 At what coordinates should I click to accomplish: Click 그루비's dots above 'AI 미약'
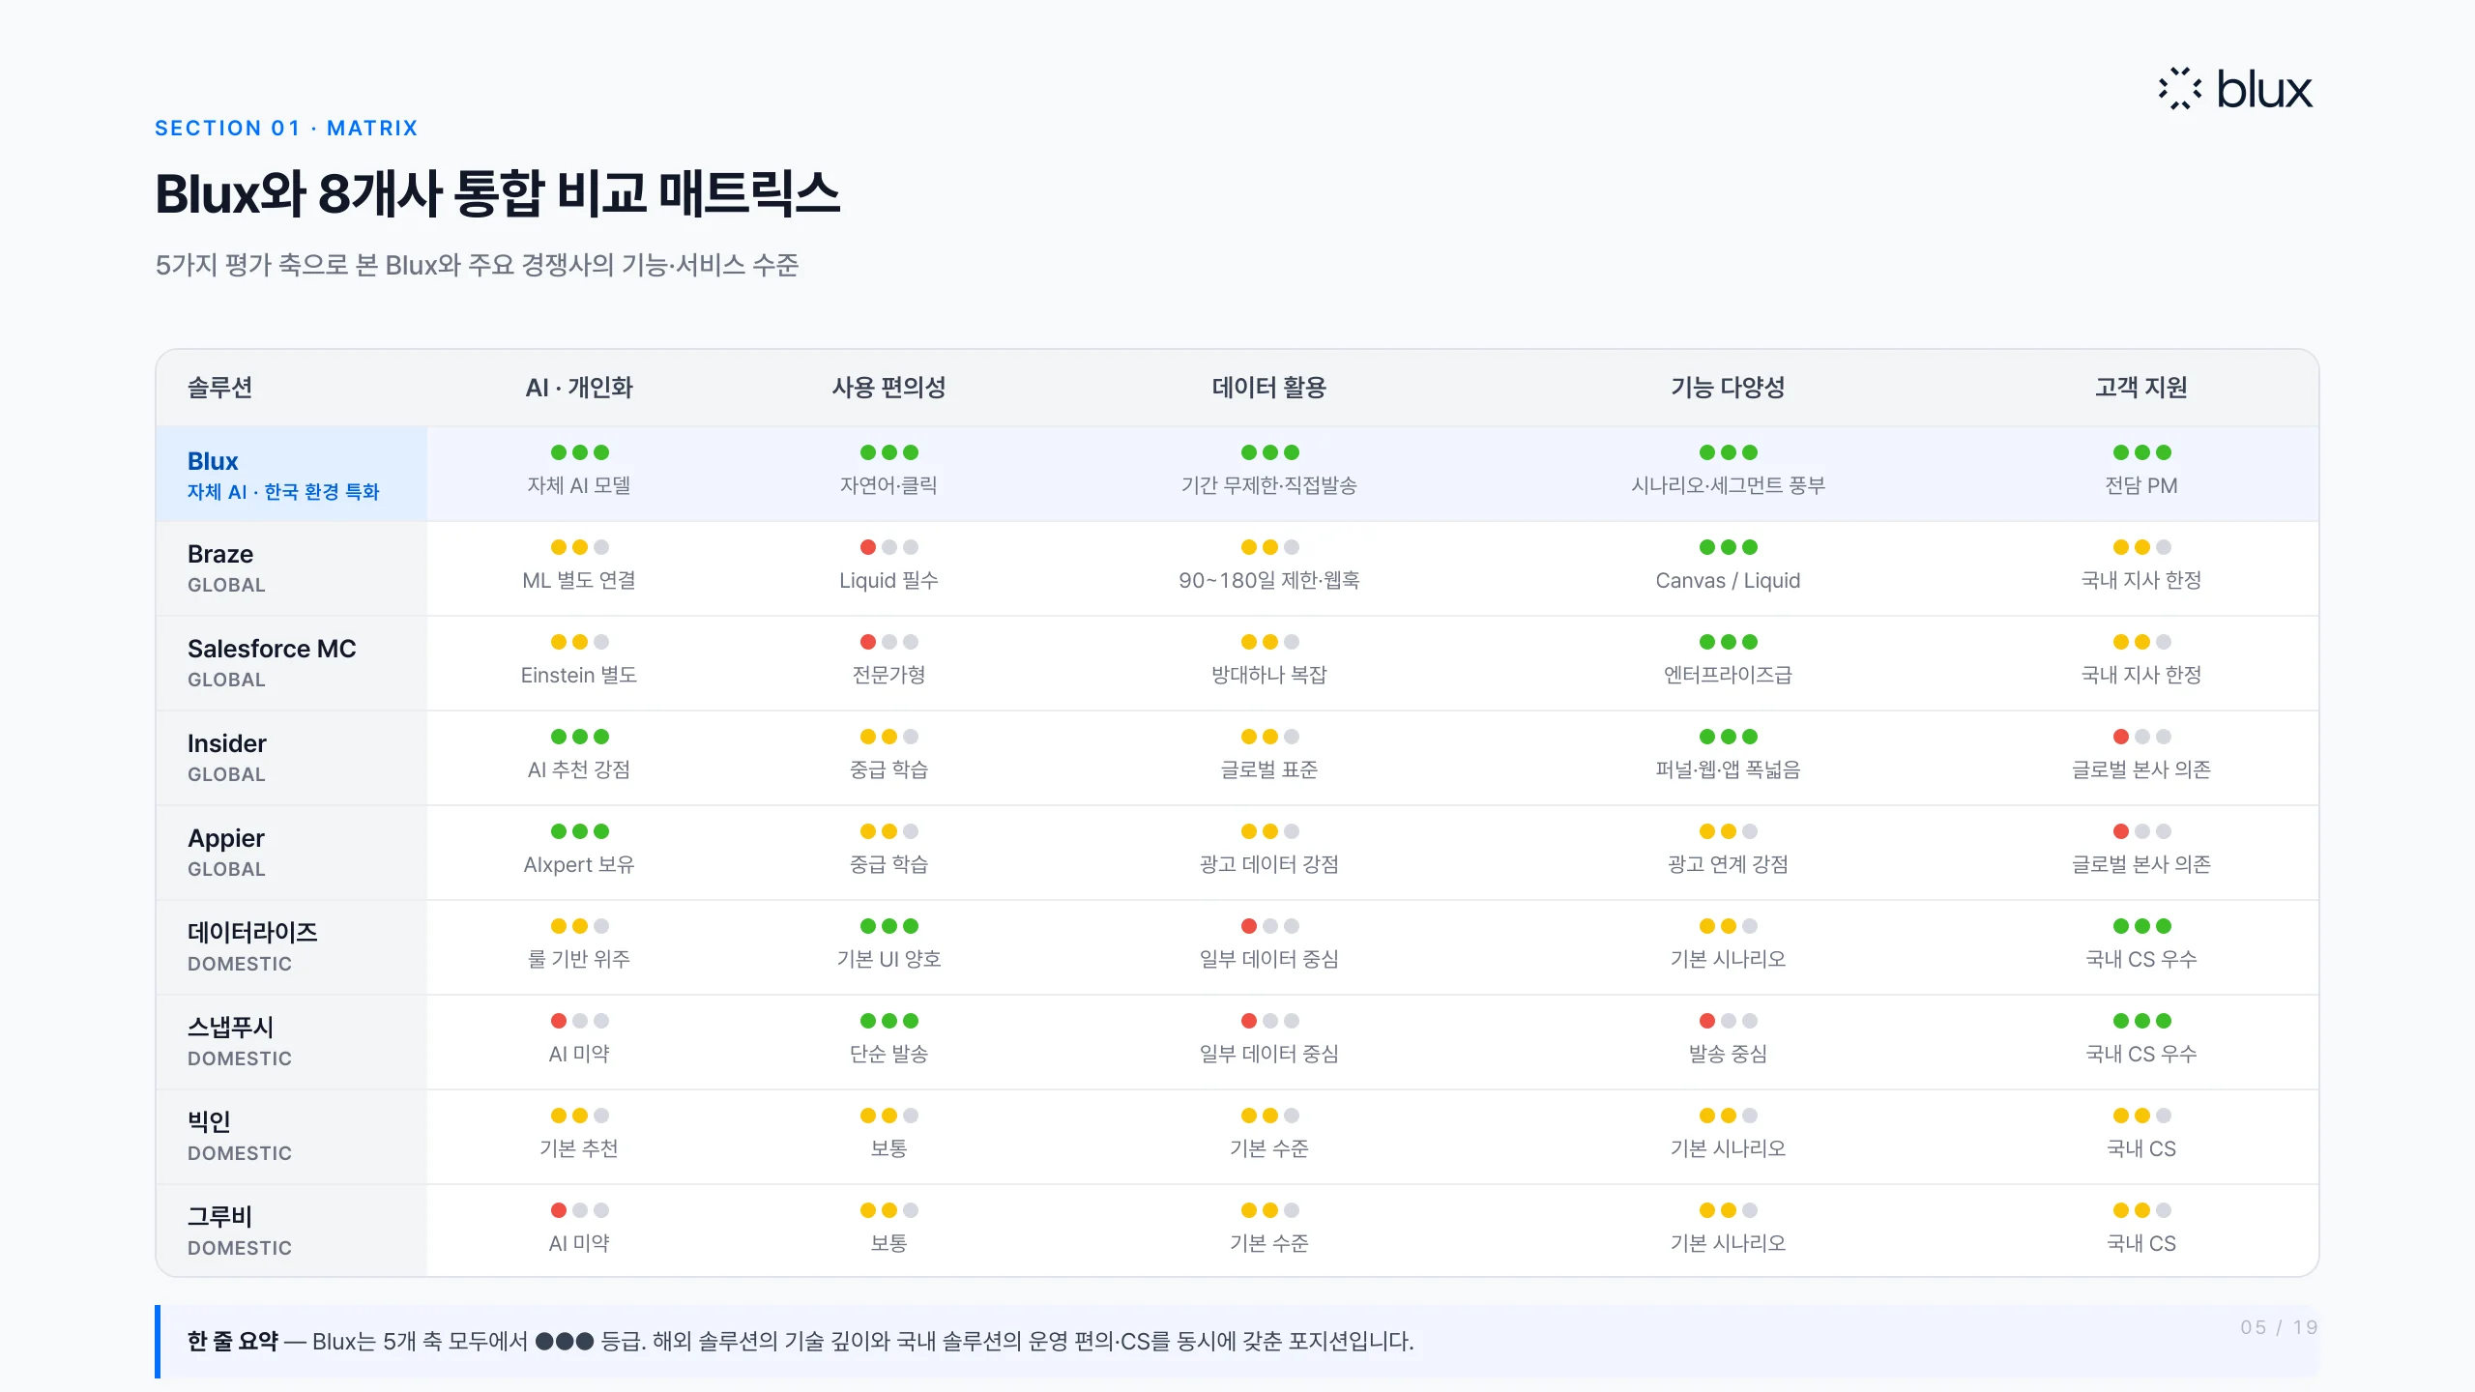click(579, 1210)
